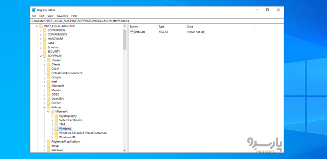Expand the HARDWARE key
Image resolution: width=327 pixels, height=159 pixels.
[x=41, y=39]
